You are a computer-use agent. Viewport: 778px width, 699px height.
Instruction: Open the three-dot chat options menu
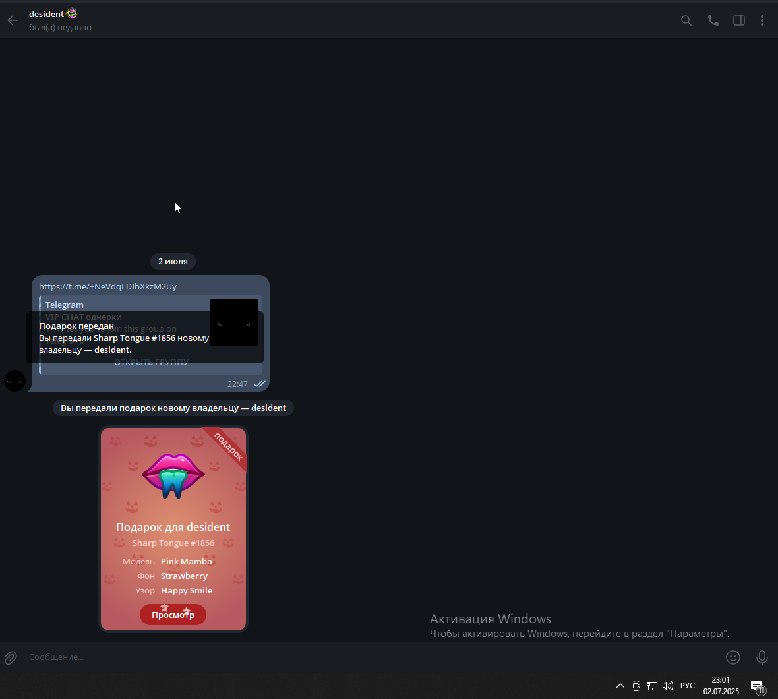[x=762, y=20]
